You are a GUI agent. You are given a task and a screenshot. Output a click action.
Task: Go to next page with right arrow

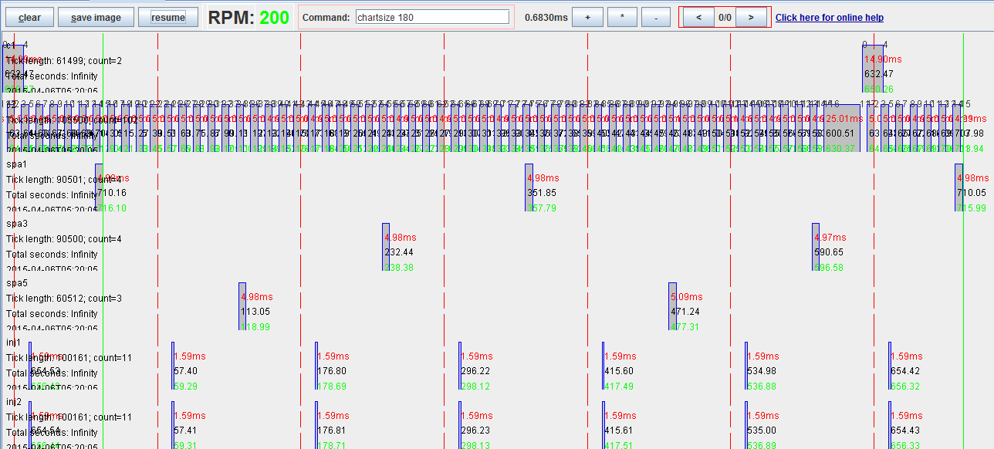click(x=751, y=17)
